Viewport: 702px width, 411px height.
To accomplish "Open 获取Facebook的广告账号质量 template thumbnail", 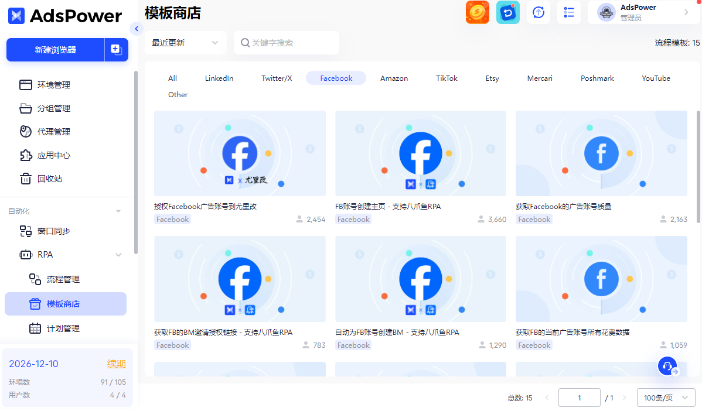I will point(601,153).
